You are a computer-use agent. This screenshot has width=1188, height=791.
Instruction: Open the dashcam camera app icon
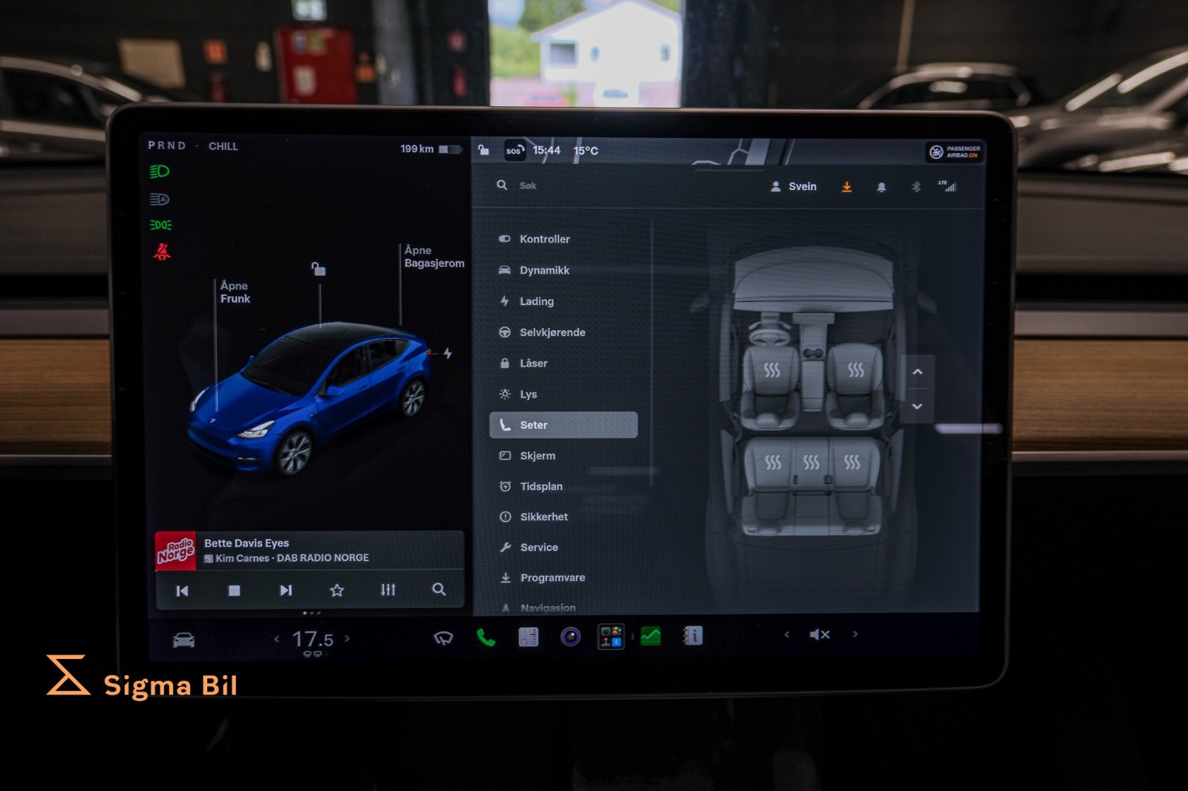click(570, 637)
